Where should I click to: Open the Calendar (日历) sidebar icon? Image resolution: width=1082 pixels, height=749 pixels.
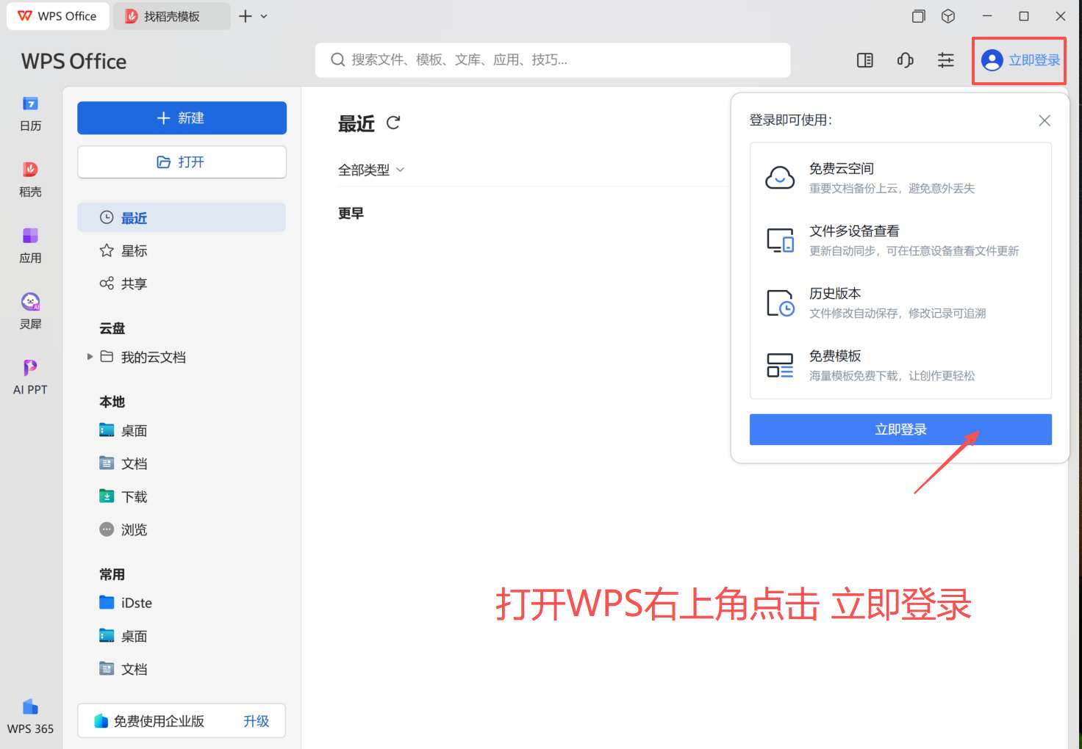point(30,113)
